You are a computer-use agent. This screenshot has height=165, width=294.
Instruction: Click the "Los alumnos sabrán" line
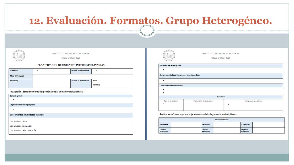point(19,121)
